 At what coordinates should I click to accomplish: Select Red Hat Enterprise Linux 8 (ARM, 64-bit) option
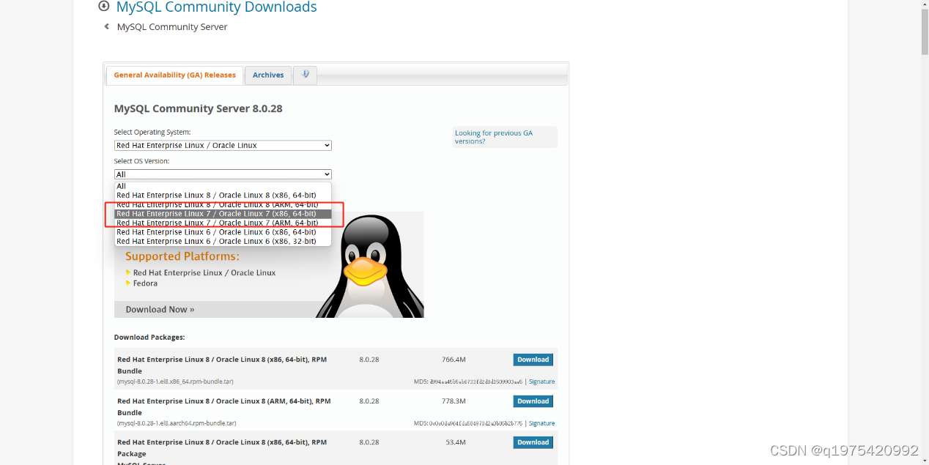(x=223, y=204)
